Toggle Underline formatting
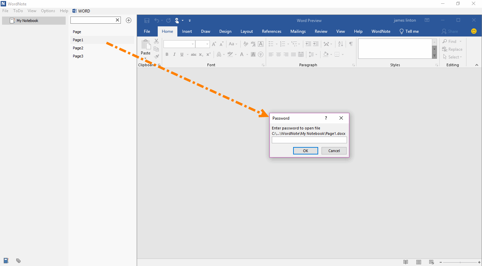This screenshot has height=266, width=482. pyautogui.click(x=182, y=54)
